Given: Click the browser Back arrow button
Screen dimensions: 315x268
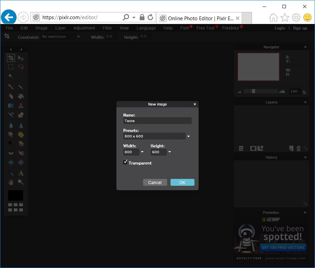Looking at the screenshot, I should click(x=9, y=17).
